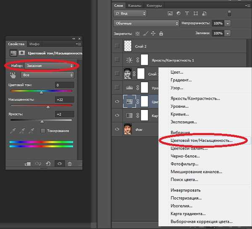Switch to Контуры tab
The width and height of the screenshot is (252, 229).
pyautogui.click(x=154, y=5)
